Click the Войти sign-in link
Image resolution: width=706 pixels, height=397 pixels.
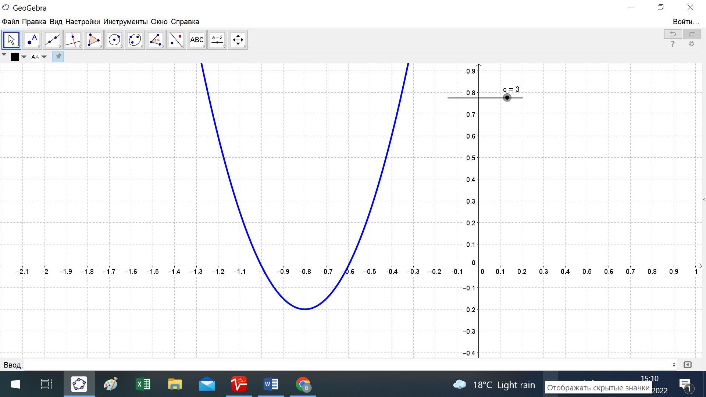click(x=686, y=22)
